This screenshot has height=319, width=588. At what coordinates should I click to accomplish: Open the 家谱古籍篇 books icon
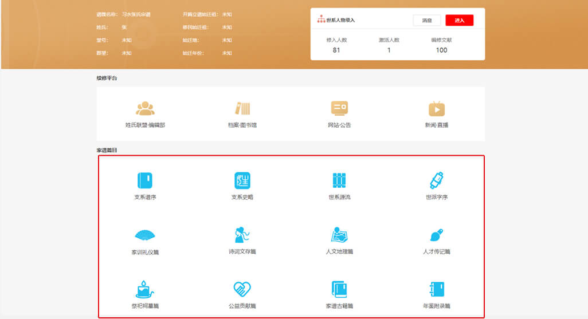click(339, 289)
